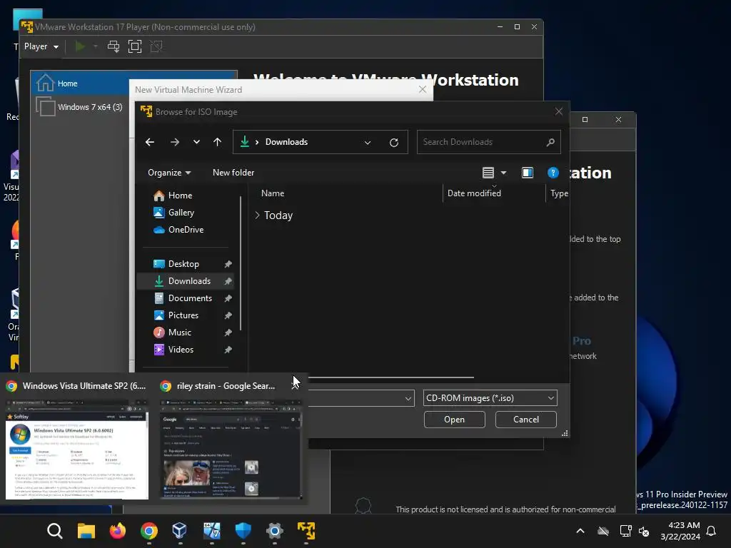
Task: Open the file name combo box dropdown
Action: (x=408, y=398)
